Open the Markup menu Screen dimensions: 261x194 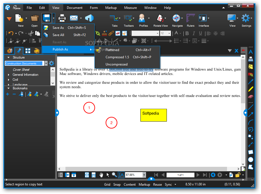pyautogui.click(x=111, y=8)
